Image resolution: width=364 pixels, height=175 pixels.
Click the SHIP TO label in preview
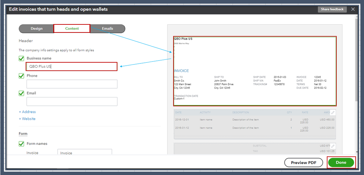pos(219,77)
